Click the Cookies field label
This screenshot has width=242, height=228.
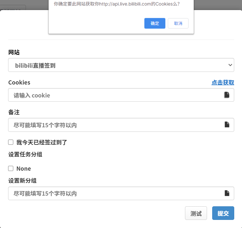[19, 83]
